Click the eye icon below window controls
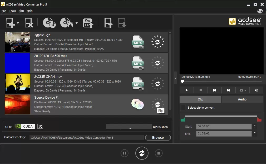267x164 pixels. tap(260, 11)
